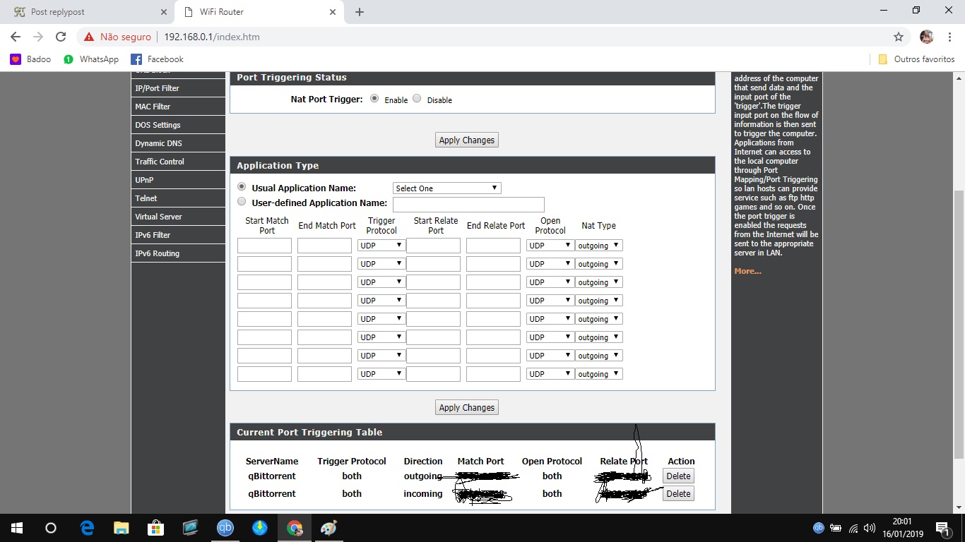
Task: Expand the Select One application dropdown
Action: click(446, 188)
